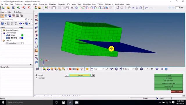Screen dimensions: 186x105
Task: Click the mask not shown button
Action: (x=169, y=83)
